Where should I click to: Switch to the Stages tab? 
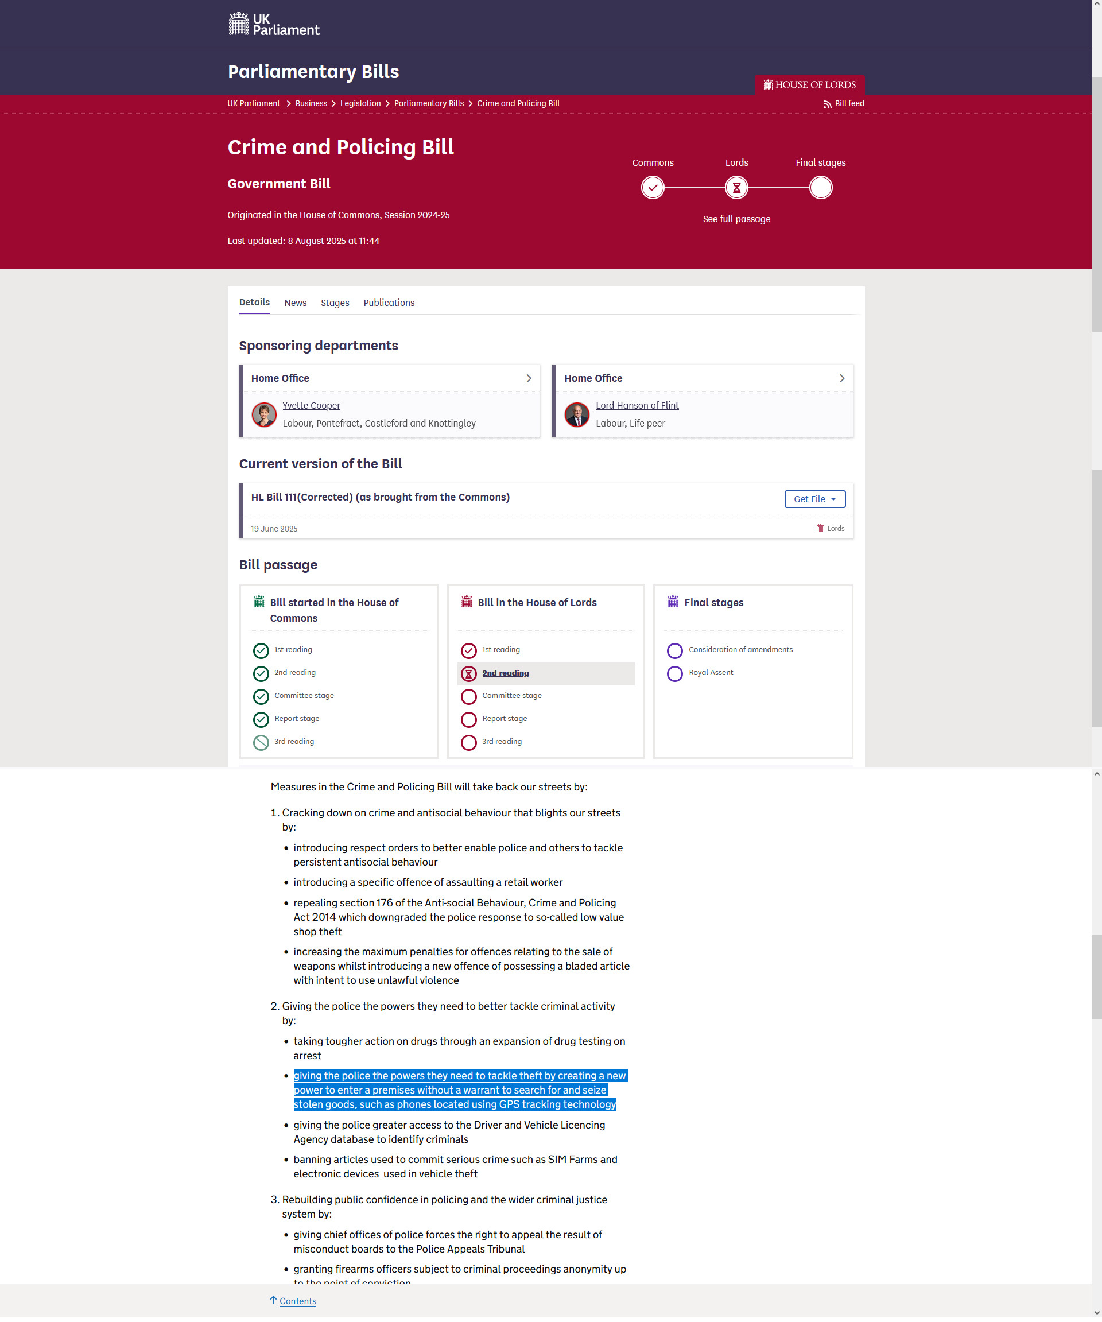[335, 303]
